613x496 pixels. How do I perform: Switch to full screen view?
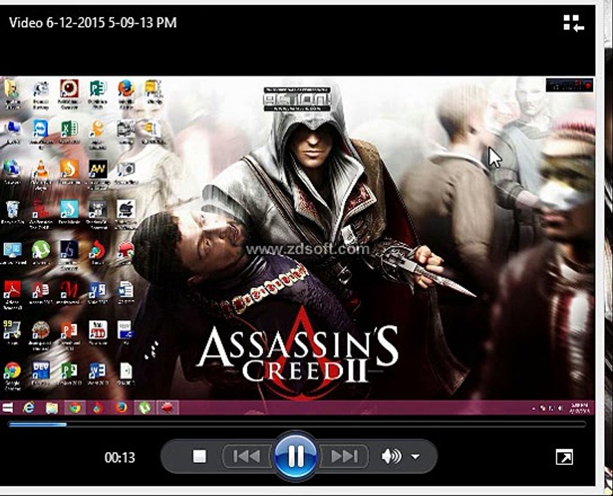tap(564, 457)
